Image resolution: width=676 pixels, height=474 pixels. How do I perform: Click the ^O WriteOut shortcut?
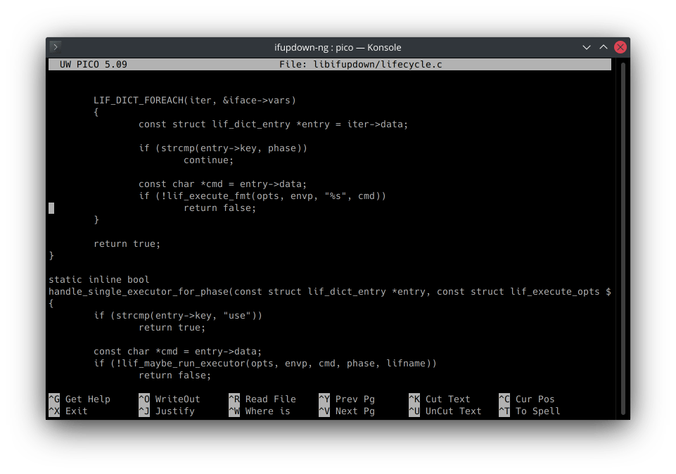coord(170,399)
